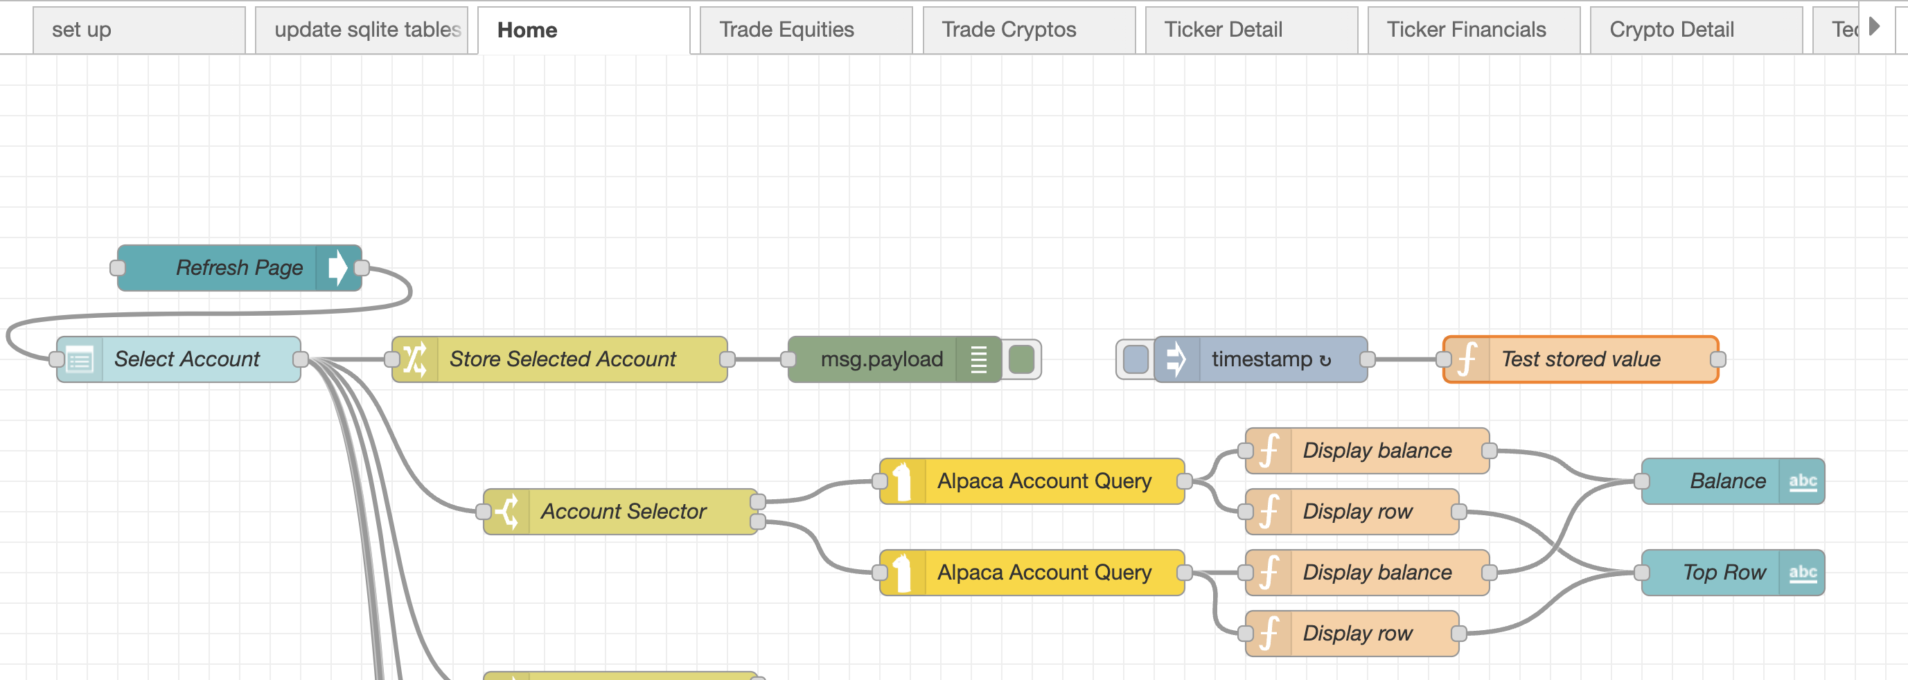1908x680 pixels.
Task: Click the top Alpaca Account Query llama icon
Action: click(x=902, y=481)
